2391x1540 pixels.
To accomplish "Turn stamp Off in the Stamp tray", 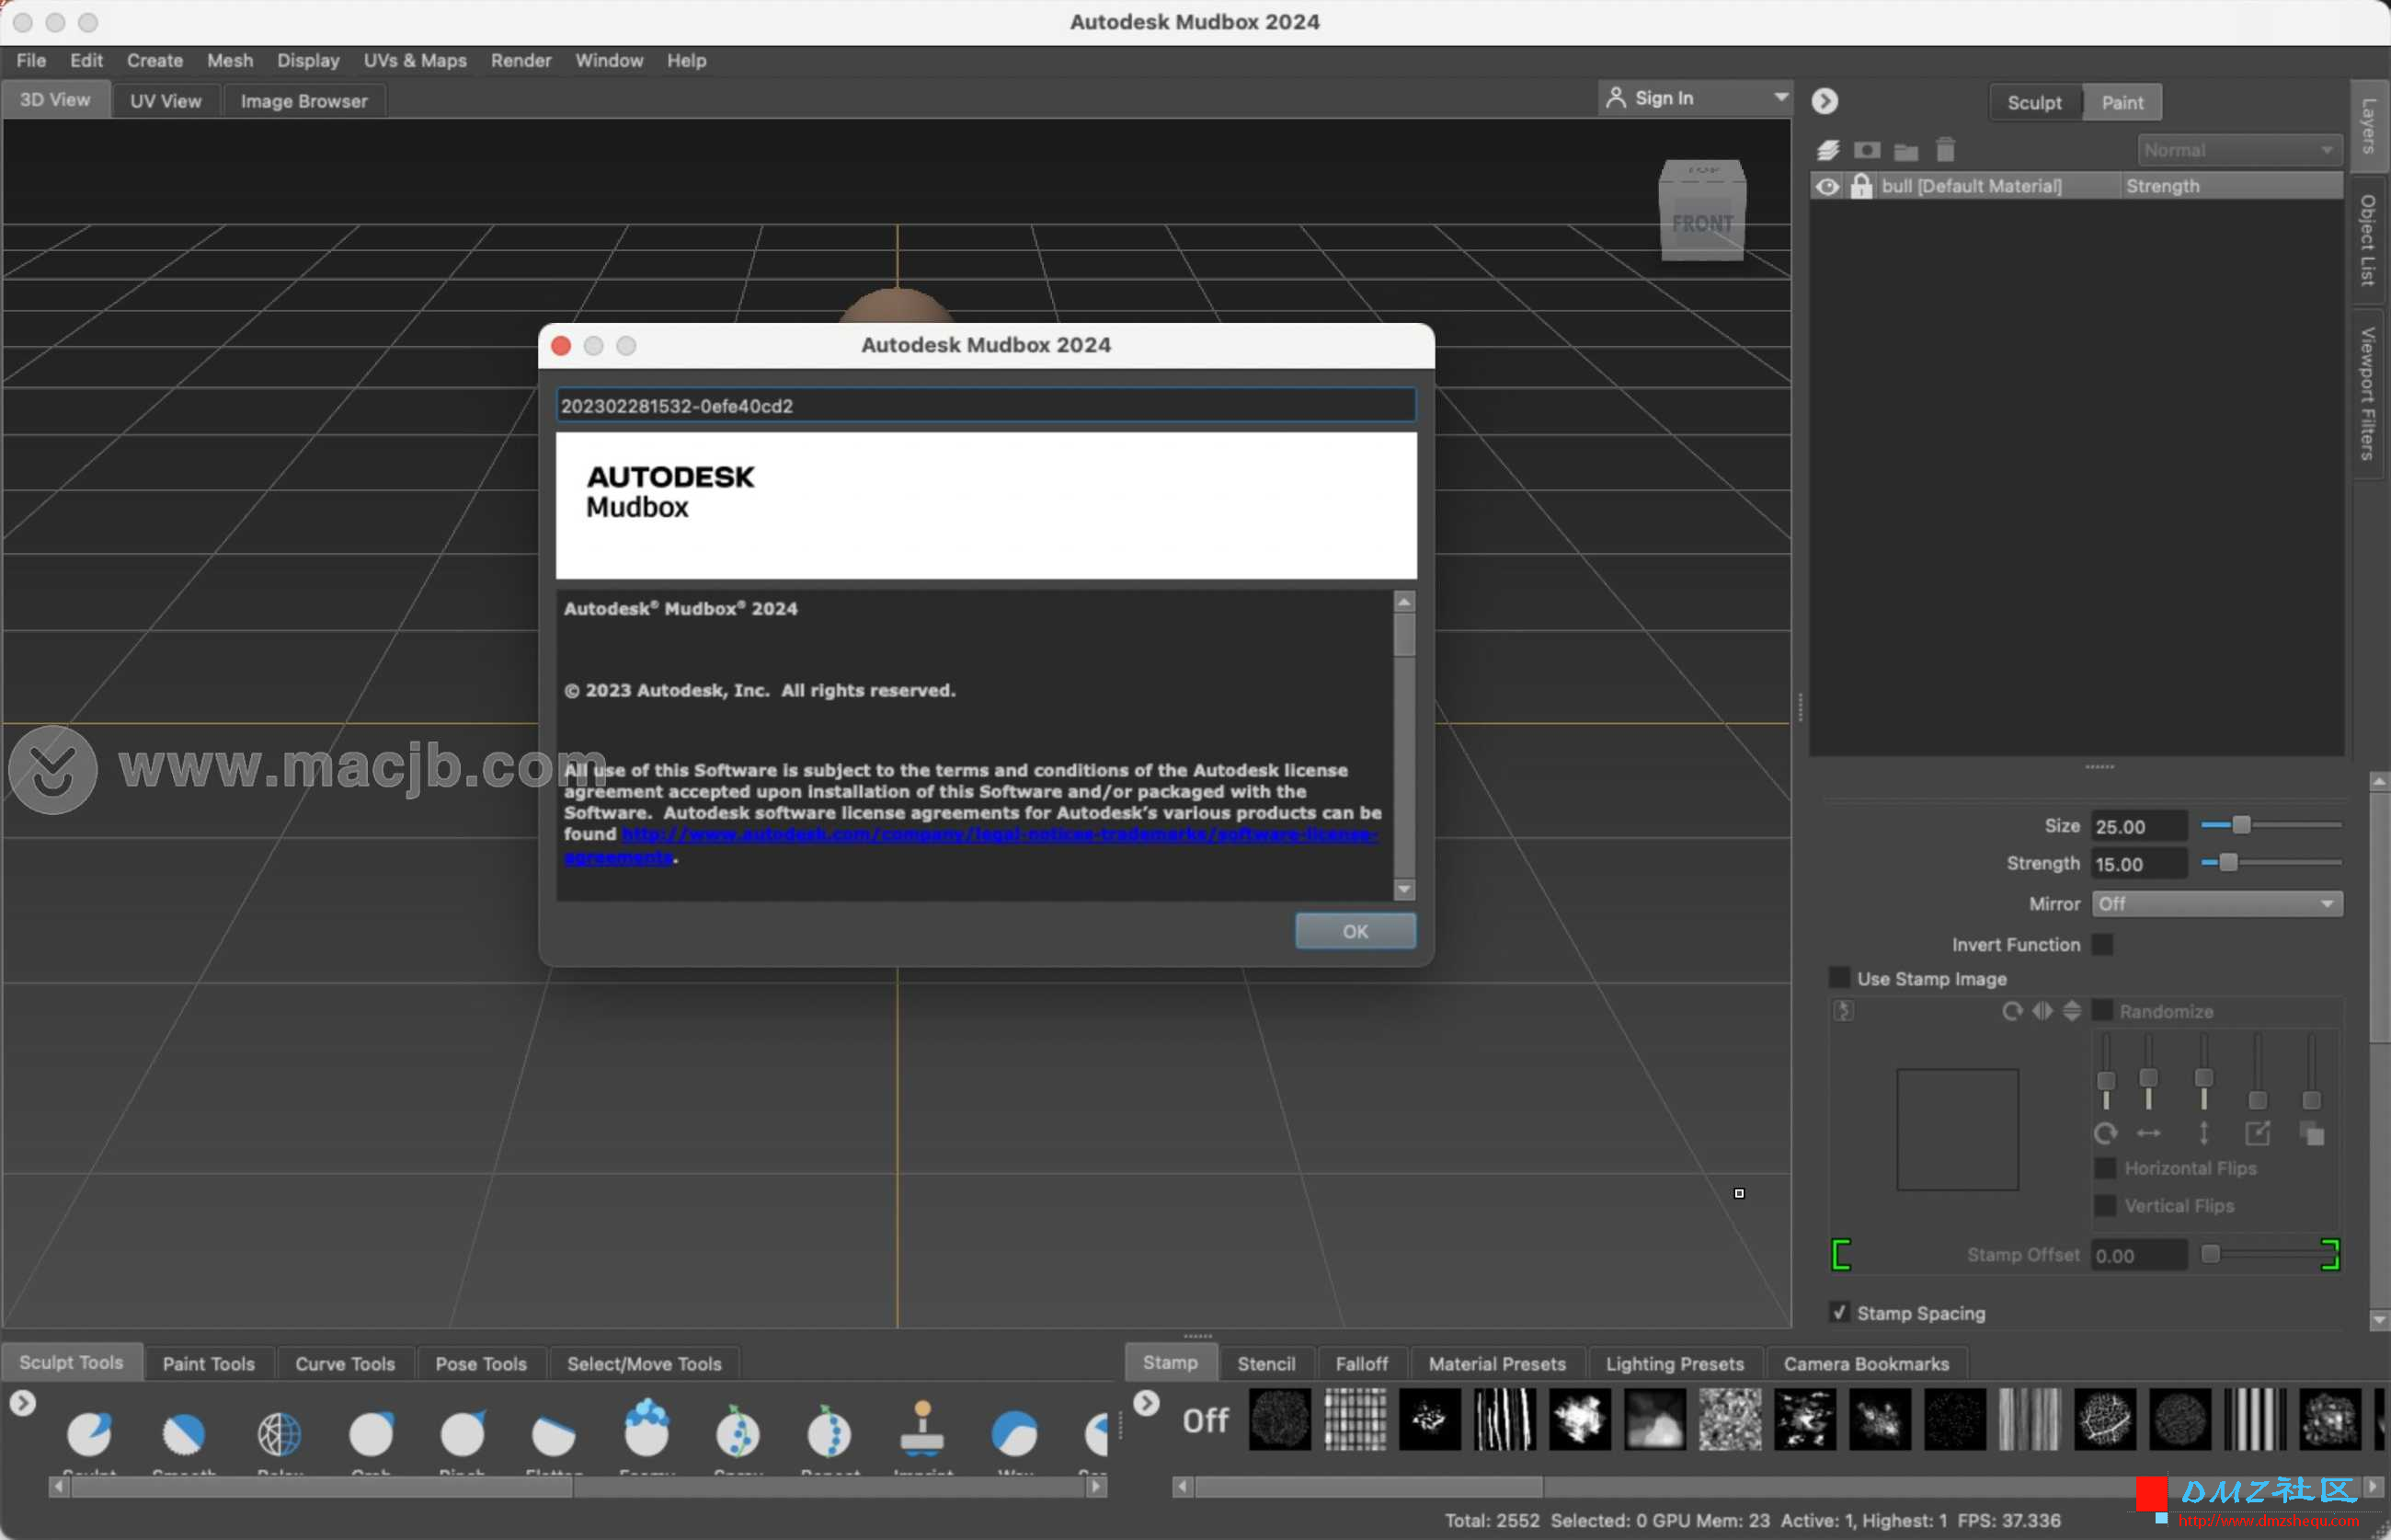I will tap(1206, 1419).
